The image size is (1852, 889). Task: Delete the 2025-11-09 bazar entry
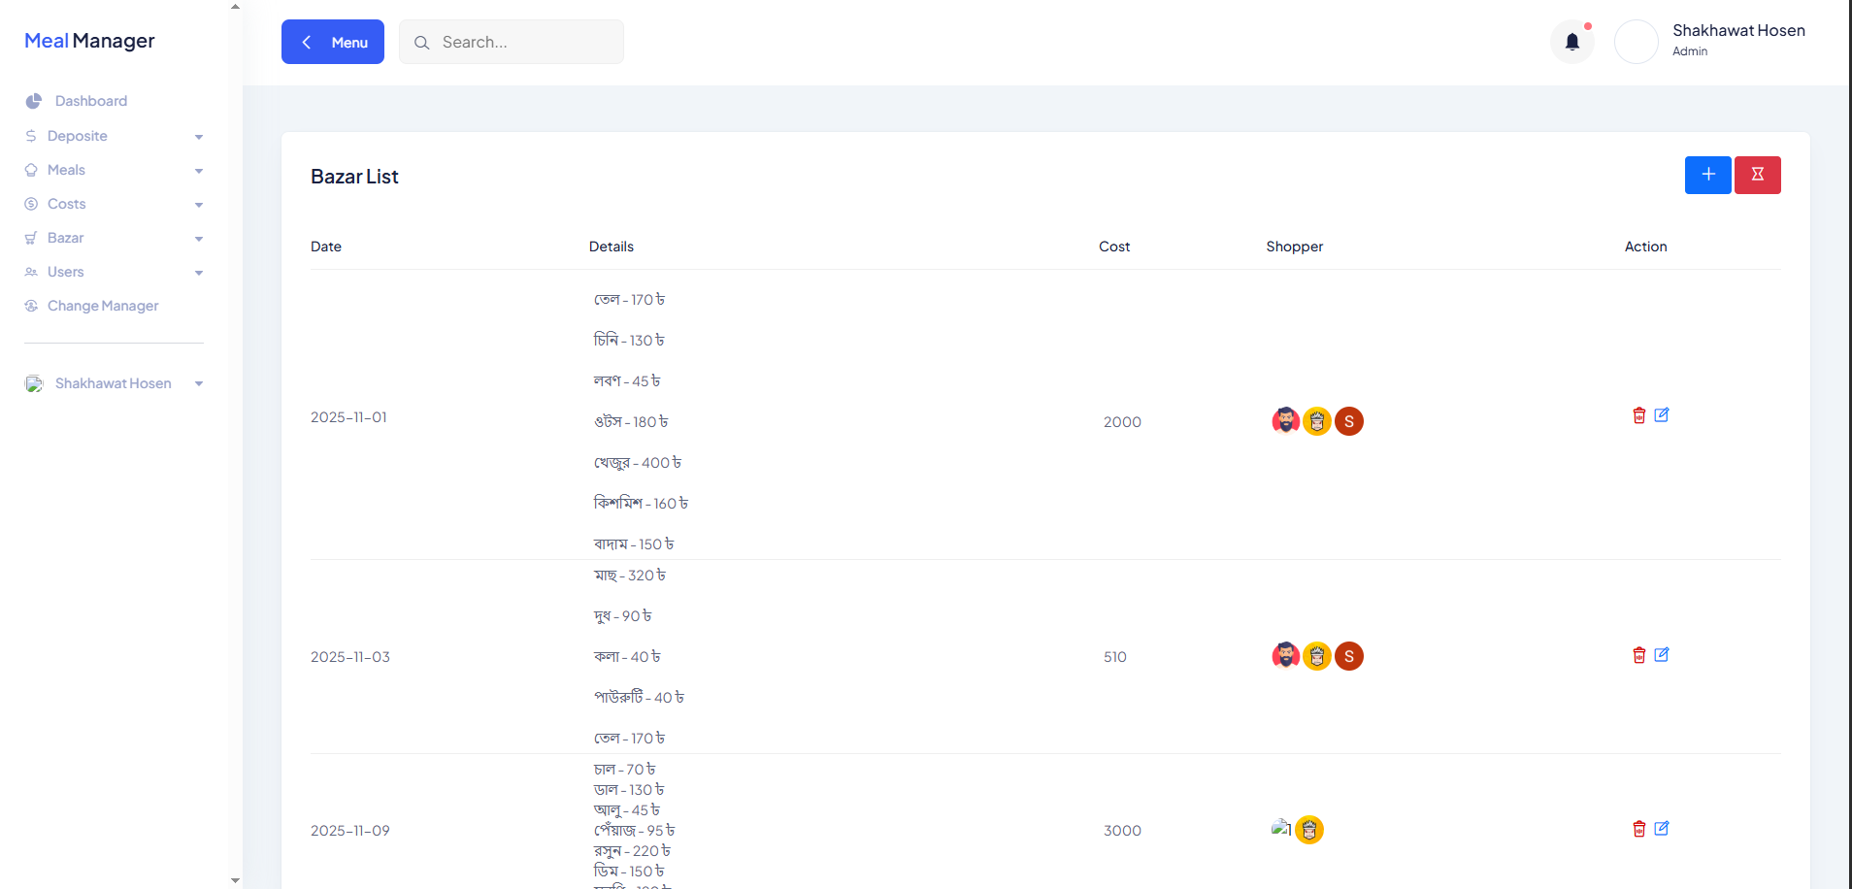pos(1638,829)
